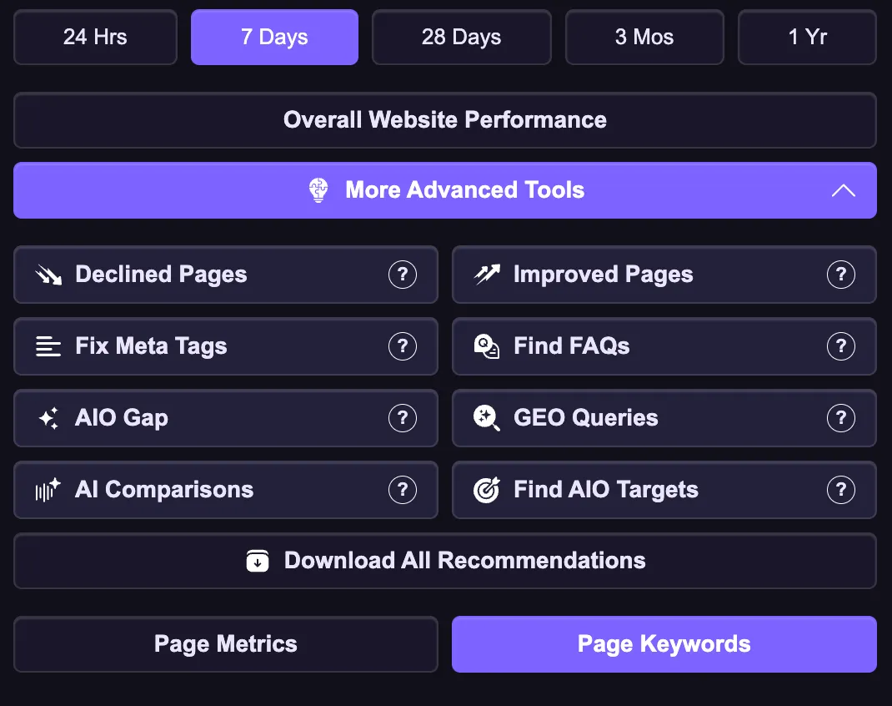892x706 pixels.
Task: Launch the GEO Queries tool
Action: [x=585, y=418]
